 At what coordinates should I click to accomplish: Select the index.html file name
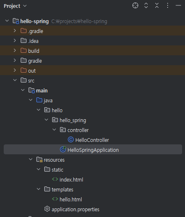click(71, 179)
